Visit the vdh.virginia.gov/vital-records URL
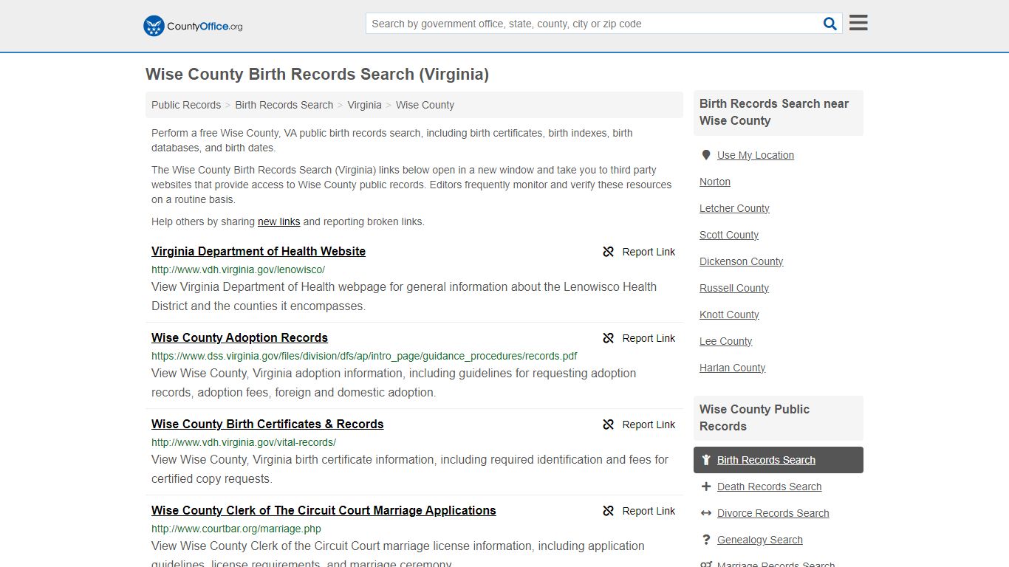This screenshot has width=1009, height=567. pyautogui.click(x=244, y=442)
